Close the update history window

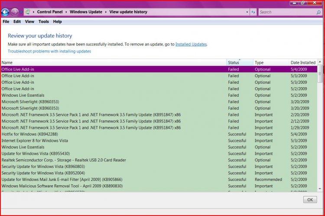[x=315, y=3]
